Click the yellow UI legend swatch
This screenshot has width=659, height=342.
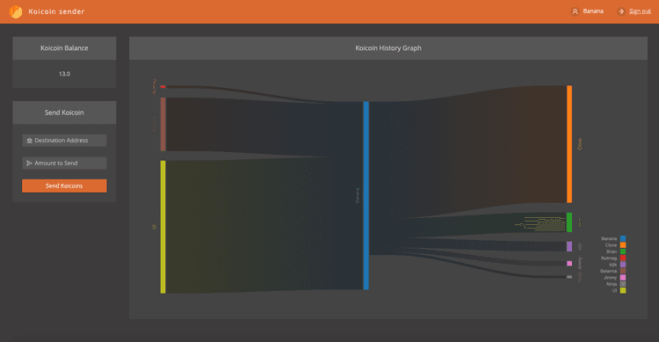[623, 290]
